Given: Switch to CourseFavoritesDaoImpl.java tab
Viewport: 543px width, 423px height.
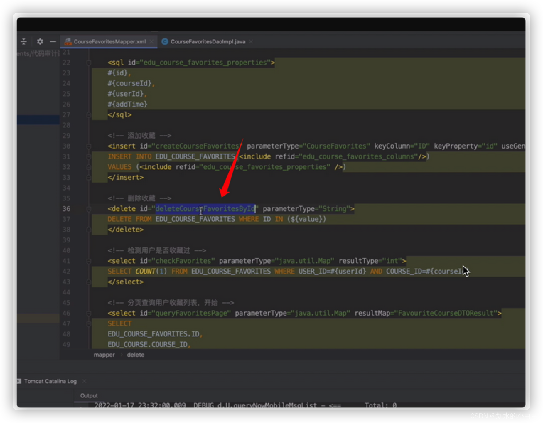Looking at the screenshot, I should coord(208,42).
